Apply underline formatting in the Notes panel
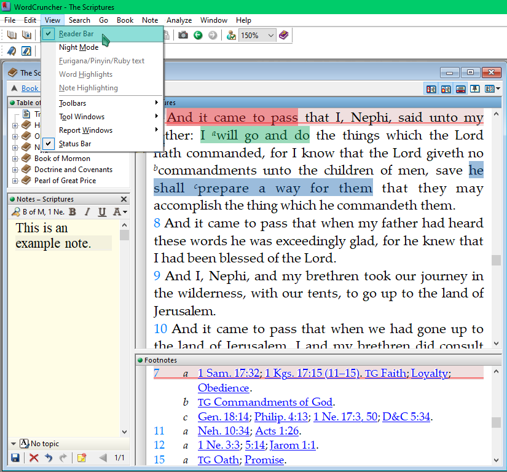The image size is (507, 472). click(102, 212)
